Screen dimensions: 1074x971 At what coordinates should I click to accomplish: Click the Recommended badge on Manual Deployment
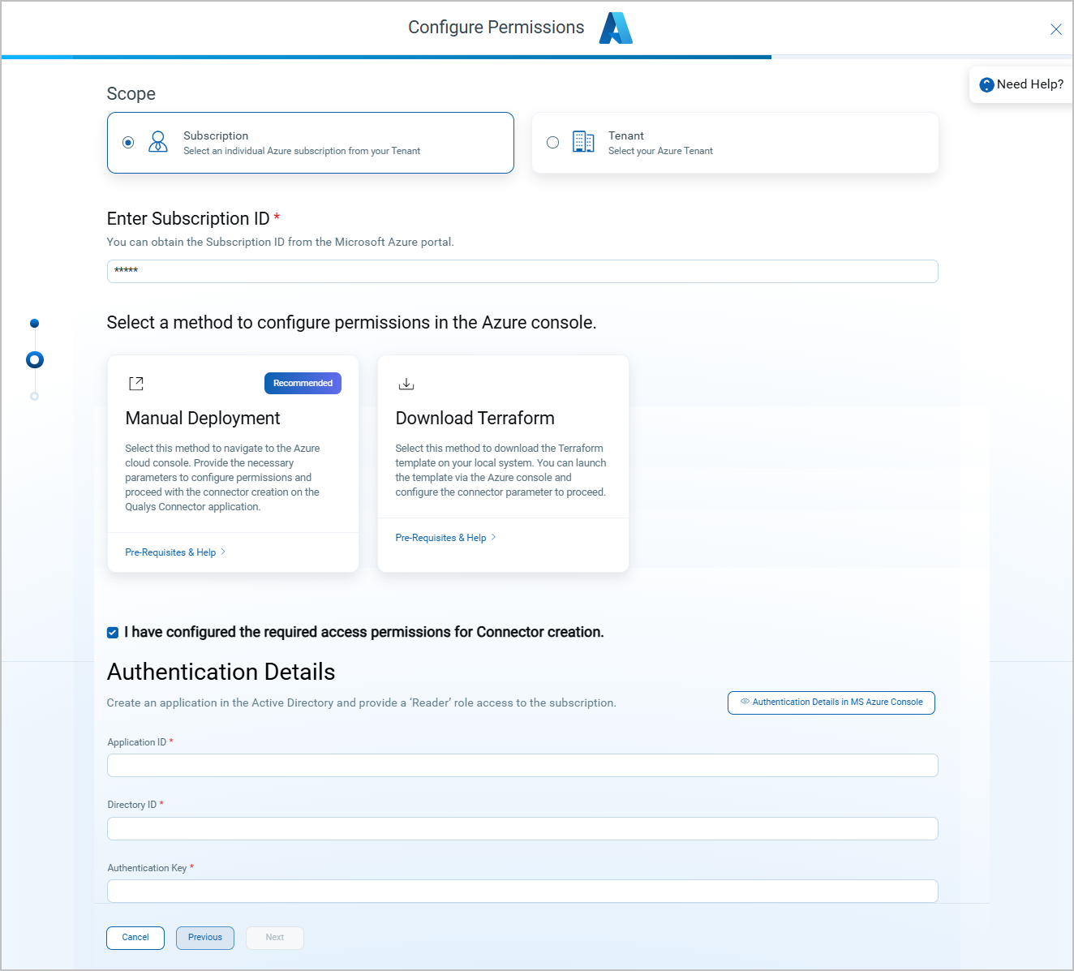303,383
